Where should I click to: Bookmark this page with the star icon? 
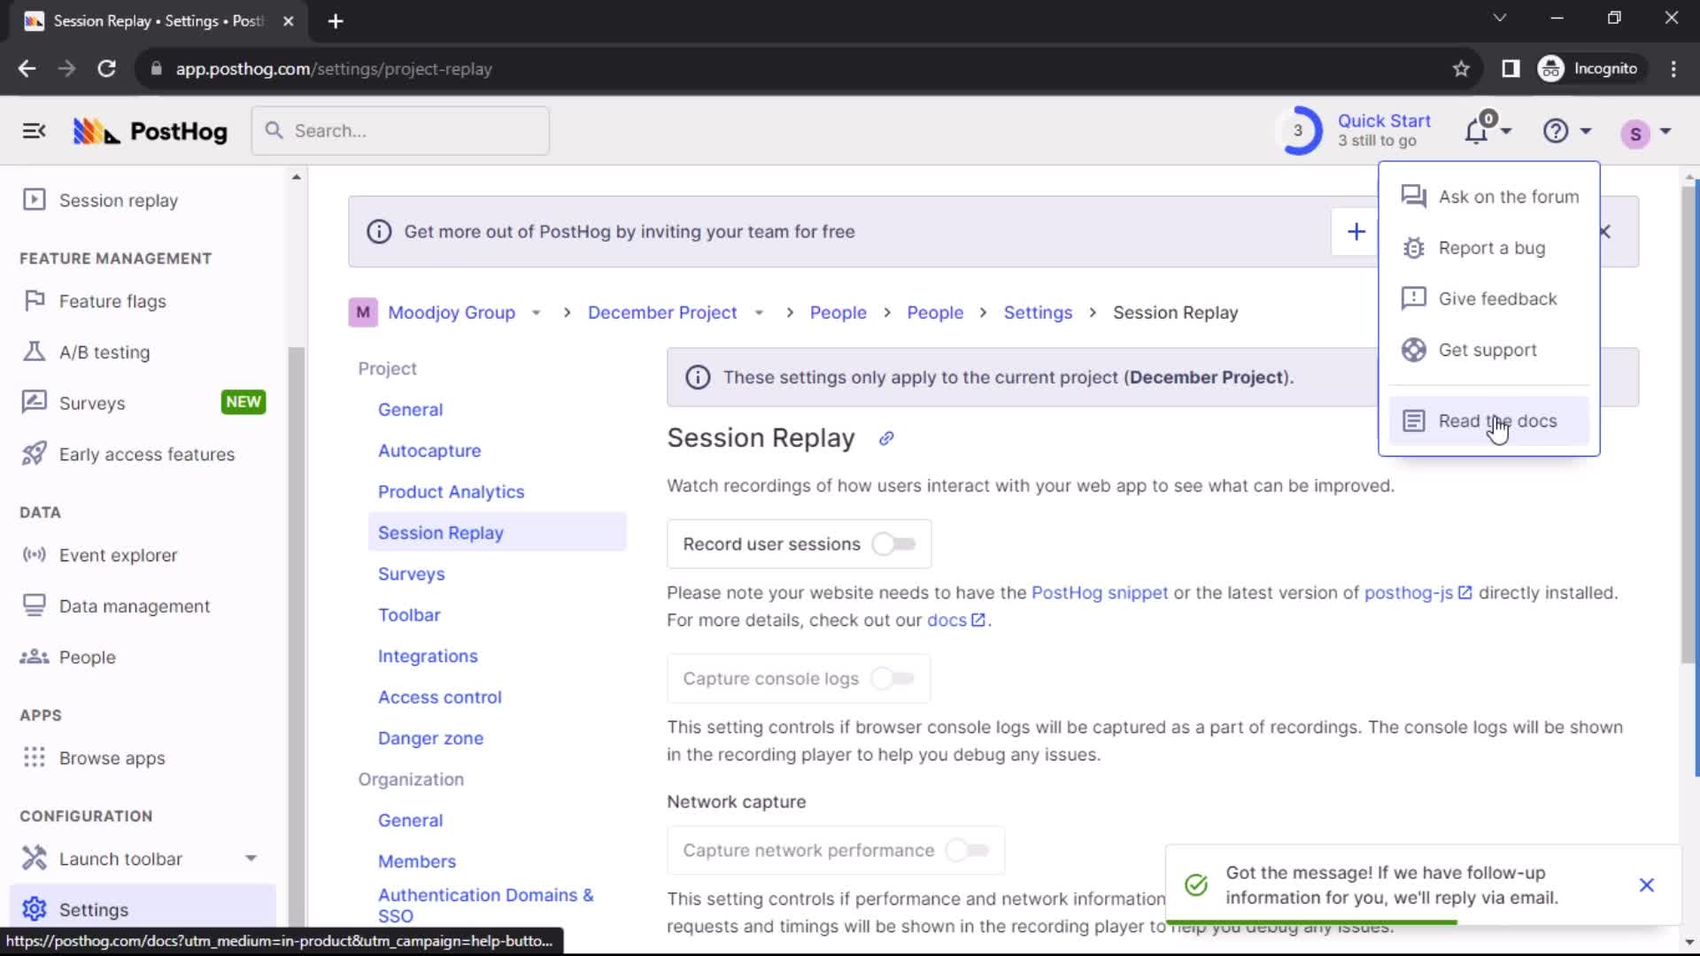click(x=1461, y=69)
